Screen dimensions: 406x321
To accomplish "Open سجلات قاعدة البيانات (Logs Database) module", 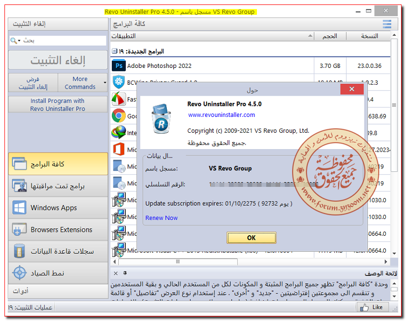I will (x=58, y=251).
